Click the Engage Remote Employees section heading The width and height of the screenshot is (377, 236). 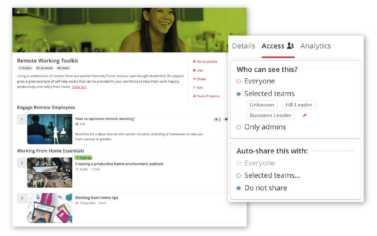click(46, 107)
